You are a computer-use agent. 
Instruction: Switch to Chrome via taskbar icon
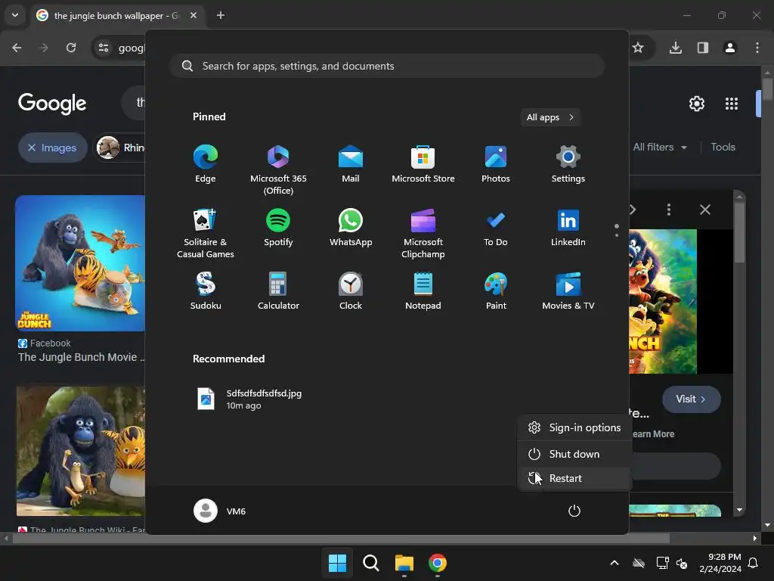438,563
